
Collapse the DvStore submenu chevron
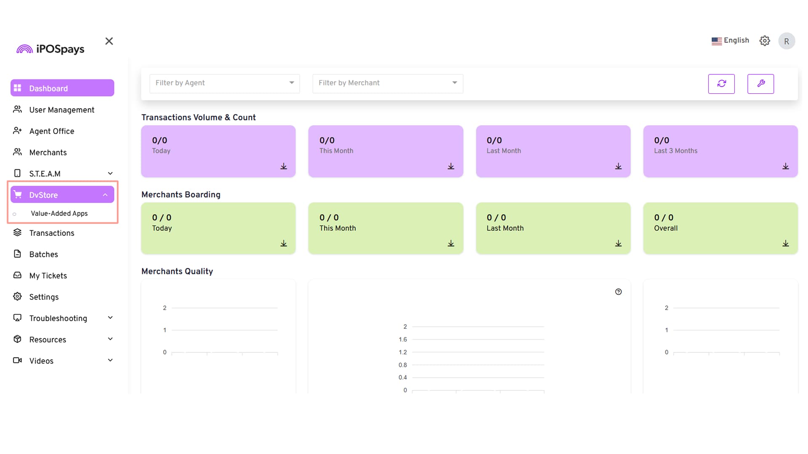(105, 195)
